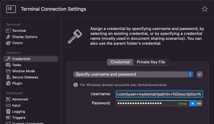The height and width of the screenshot is (124, 214).
Task: Open the password generator keyboard icon
Action: [x=199, y=103]
